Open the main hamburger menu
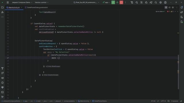 (x=8, y=2)
